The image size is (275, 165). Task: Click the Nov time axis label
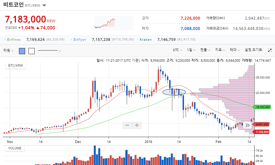10,142
